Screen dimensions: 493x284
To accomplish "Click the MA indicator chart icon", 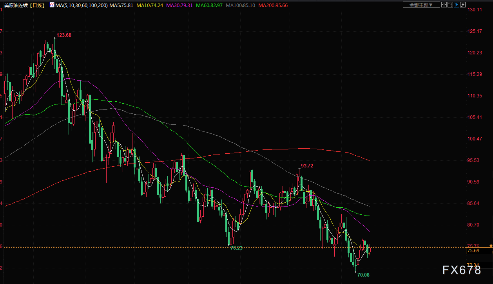I will point(52,5).
